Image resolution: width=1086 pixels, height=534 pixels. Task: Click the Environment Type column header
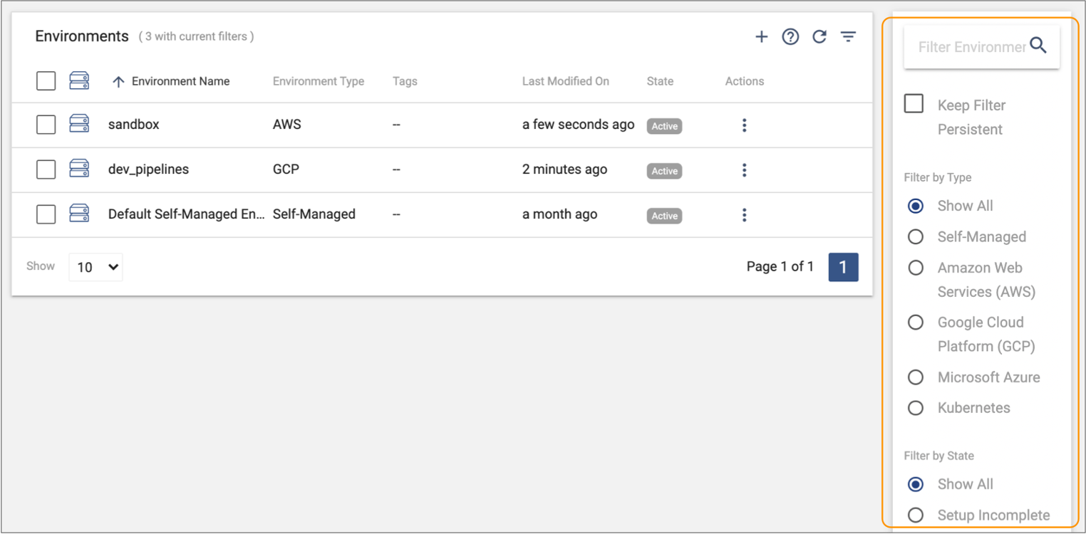point(319,81)
